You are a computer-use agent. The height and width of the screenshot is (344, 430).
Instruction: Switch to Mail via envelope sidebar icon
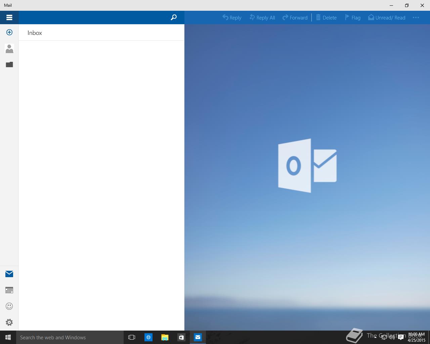pyautogui.click(x=9, y=274)
